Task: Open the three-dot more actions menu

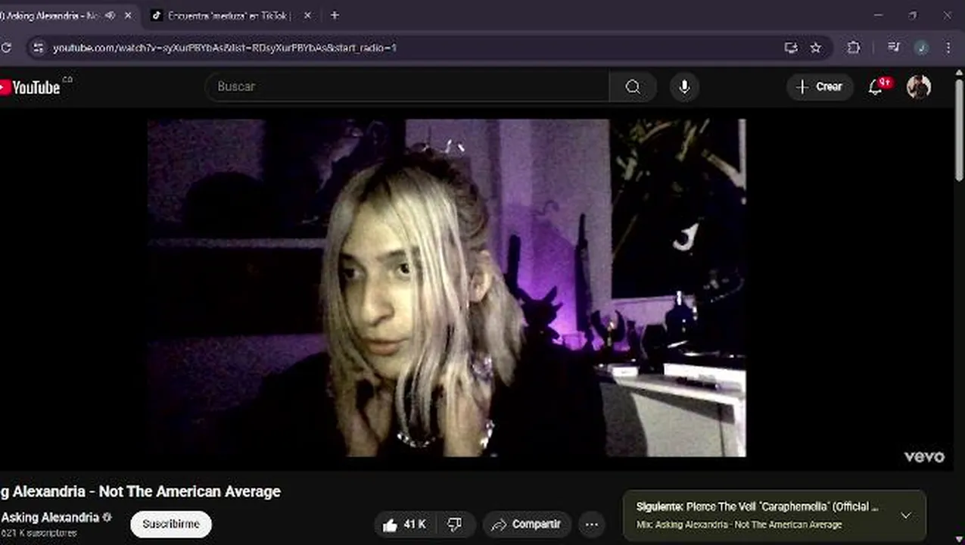Action: pos(592,524)
